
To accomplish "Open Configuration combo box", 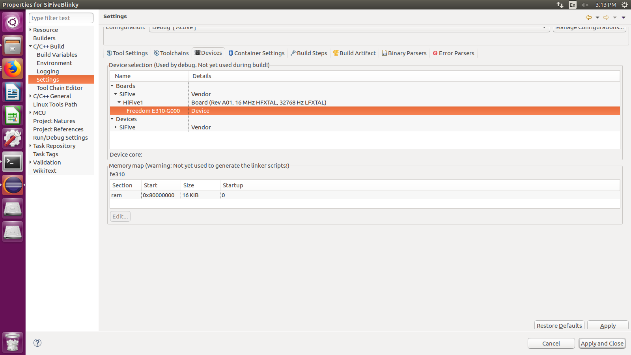I will (x=349, y=28).
